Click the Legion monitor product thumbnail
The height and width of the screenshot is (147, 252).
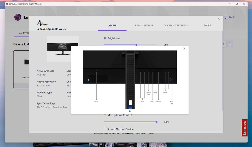[63, 49]
